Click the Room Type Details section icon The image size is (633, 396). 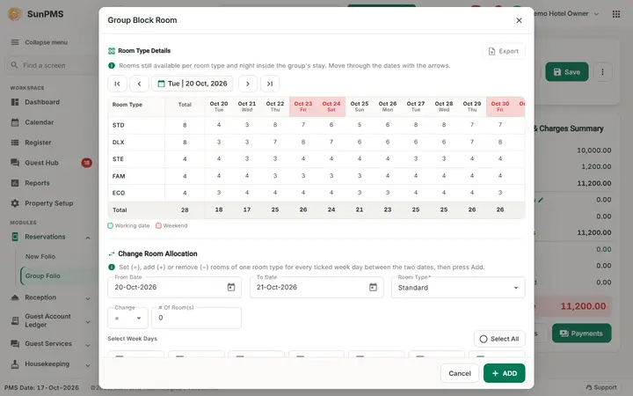pyautogui.click(x=112, y=51)
